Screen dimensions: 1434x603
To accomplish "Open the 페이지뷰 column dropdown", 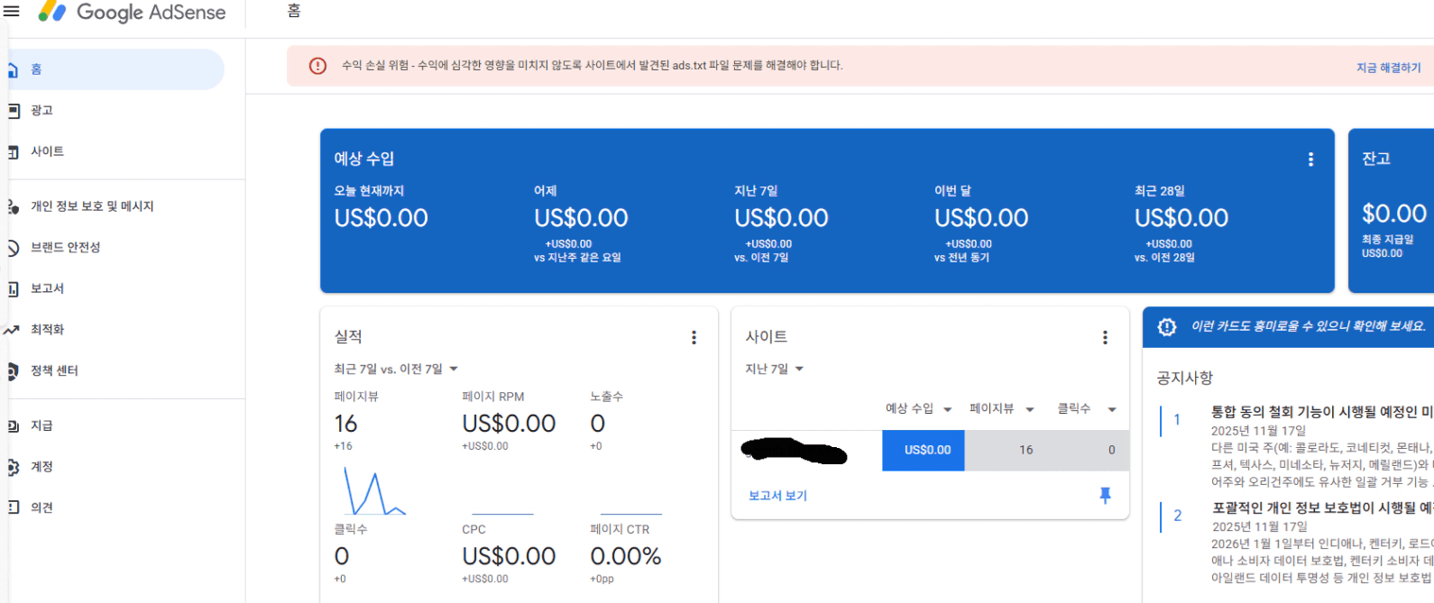I will click(1029, 409).
